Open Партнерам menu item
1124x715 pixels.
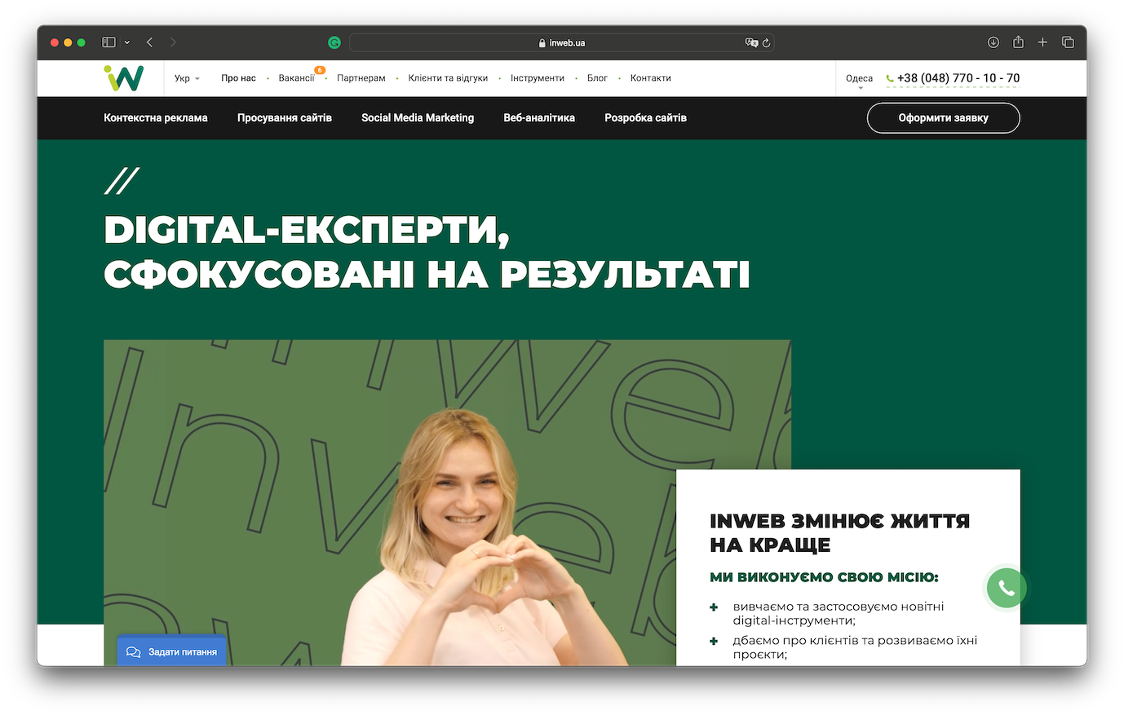tap(361, 78)
